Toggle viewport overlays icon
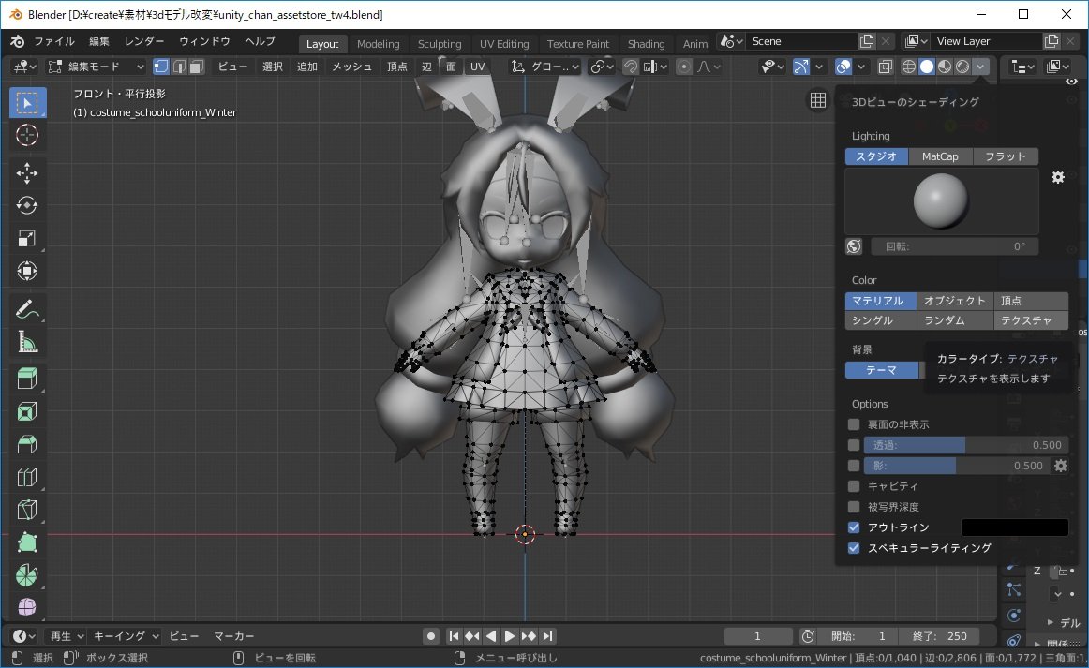 pyautogui.click(x=843, y=67)
